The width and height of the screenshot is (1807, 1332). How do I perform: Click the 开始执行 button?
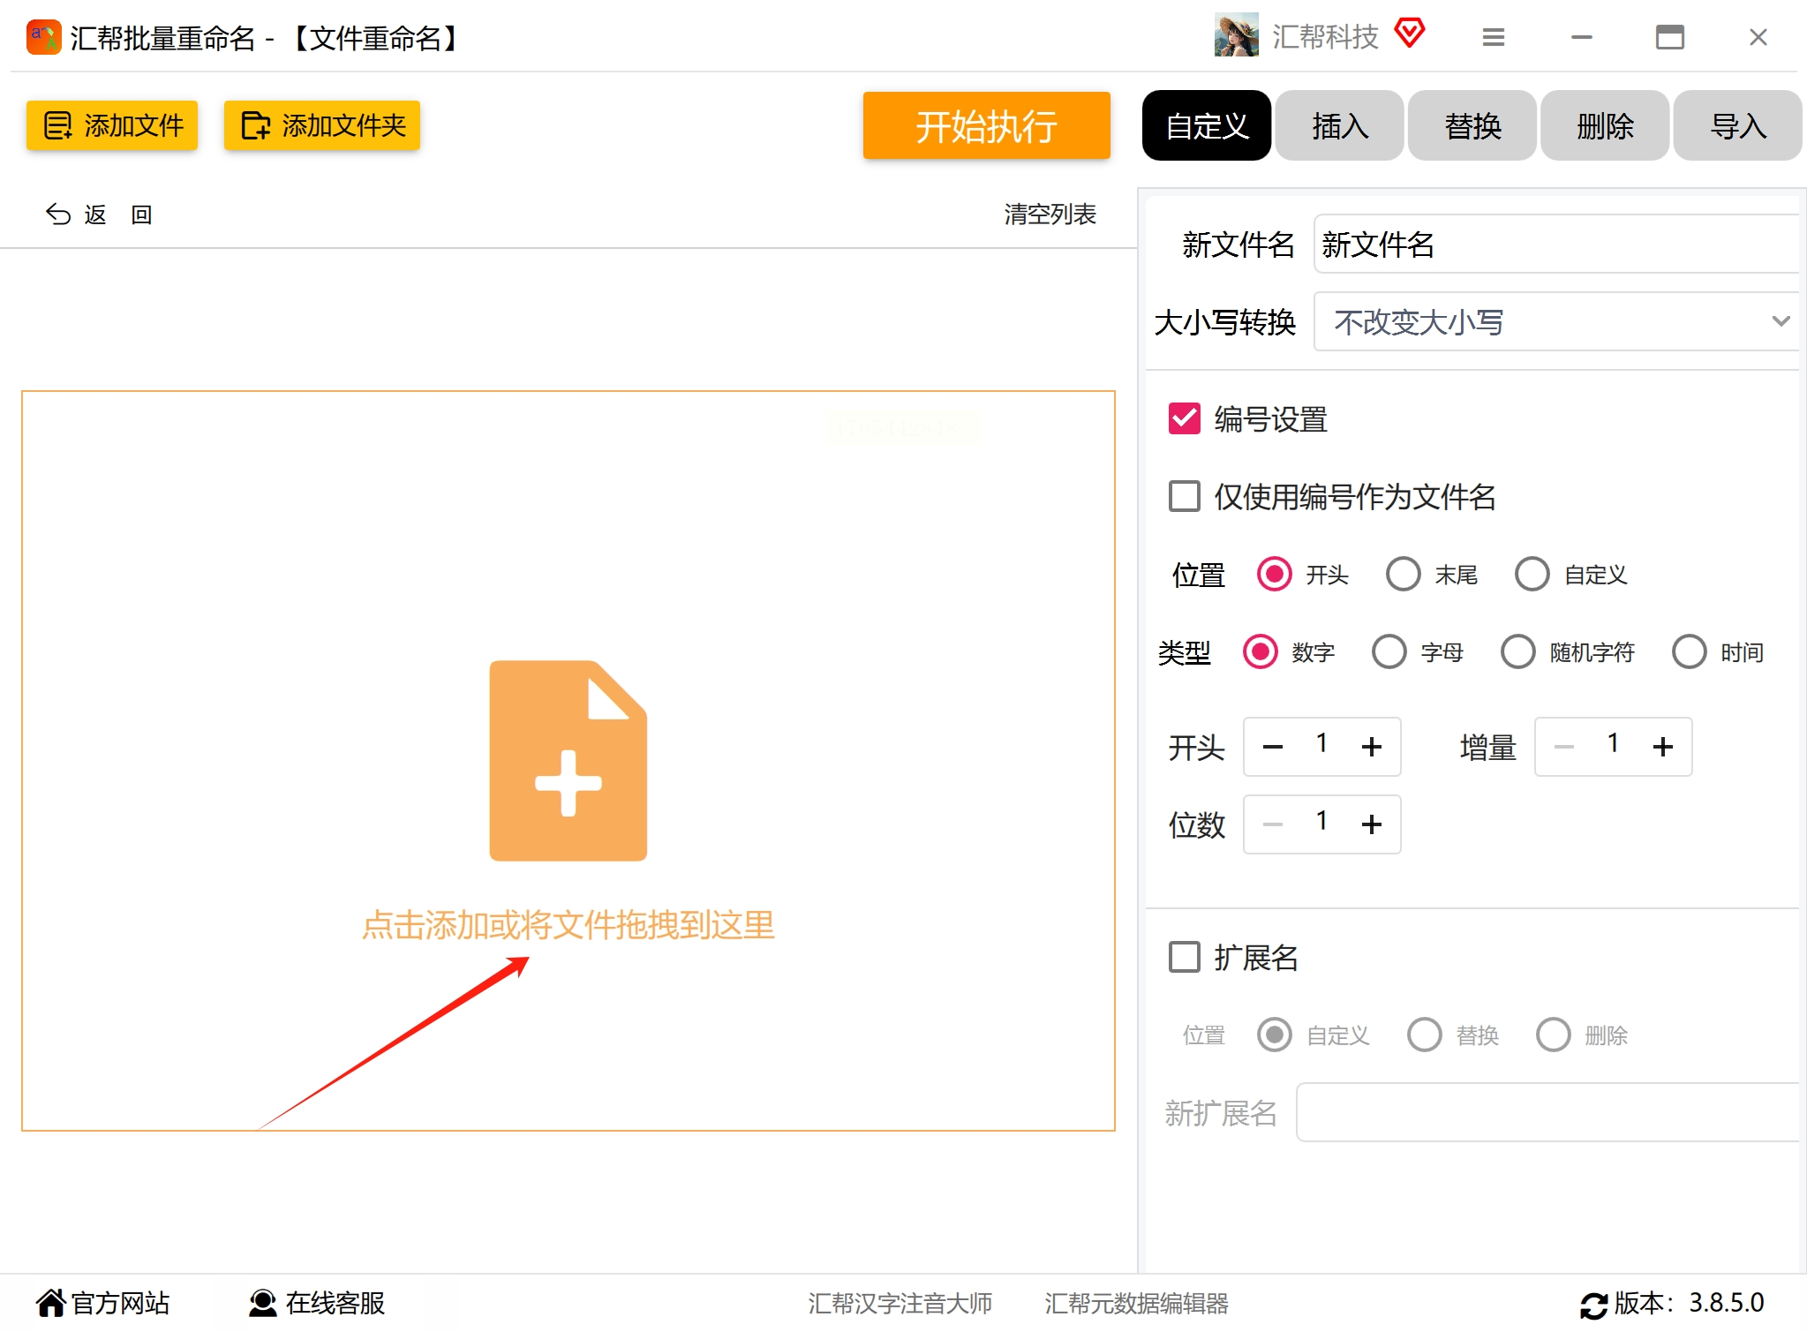(986, 125)
